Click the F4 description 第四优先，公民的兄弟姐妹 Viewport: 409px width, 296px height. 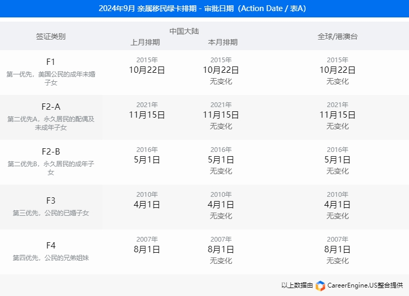(x=51, y=258)
